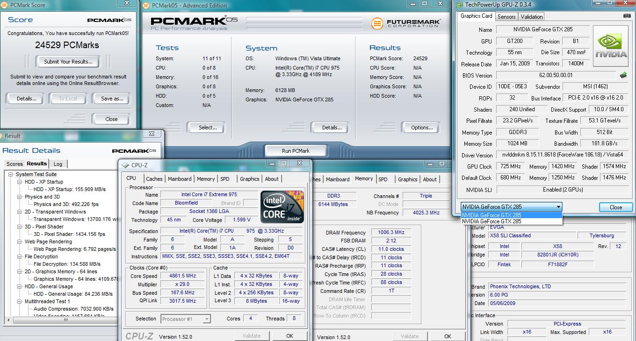Select the "24529 PCMarks" score text
This screenshot has width=636, height=341.
click(x=67, y=45)
